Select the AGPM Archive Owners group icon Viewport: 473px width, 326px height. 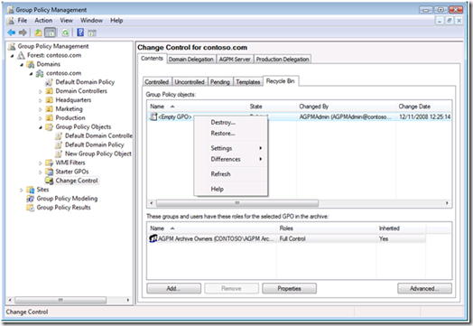pyautogui.click(x=153, y=238)
